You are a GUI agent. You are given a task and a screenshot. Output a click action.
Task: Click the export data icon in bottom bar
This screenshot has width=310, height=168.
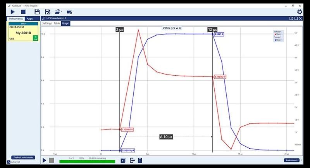[132, 160]
